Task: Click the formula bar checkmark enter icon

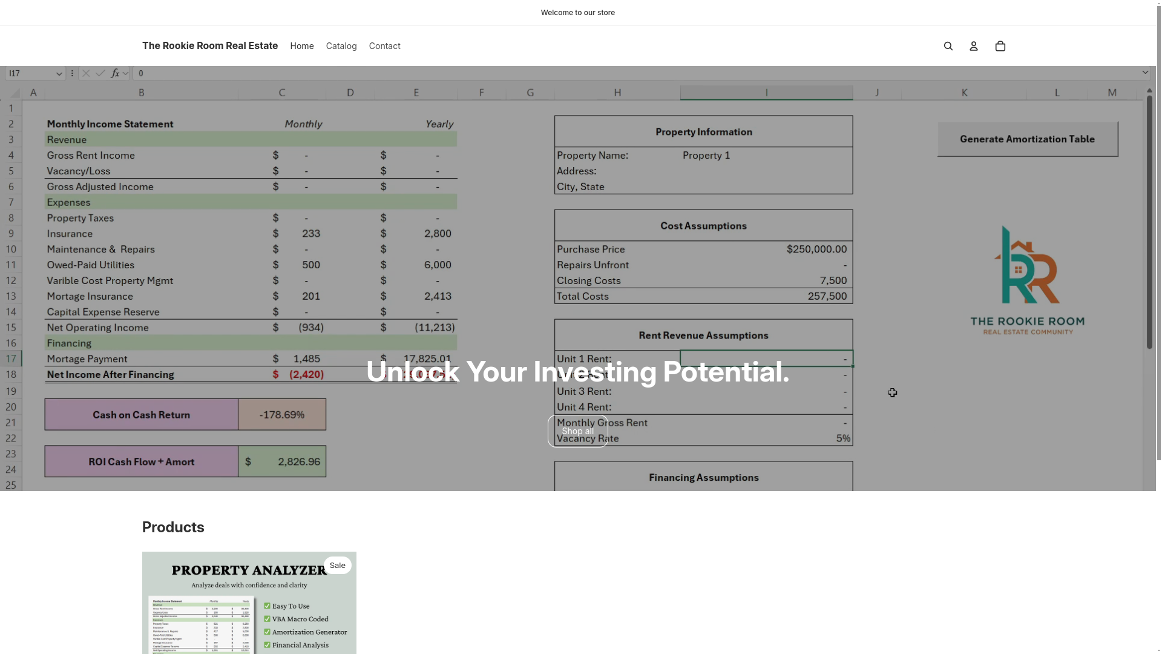Action: (100, 73)
